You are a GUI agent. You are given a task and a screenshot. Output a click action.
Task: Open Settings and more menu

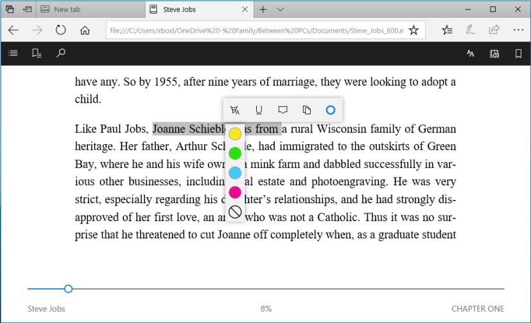pos(518,30)
